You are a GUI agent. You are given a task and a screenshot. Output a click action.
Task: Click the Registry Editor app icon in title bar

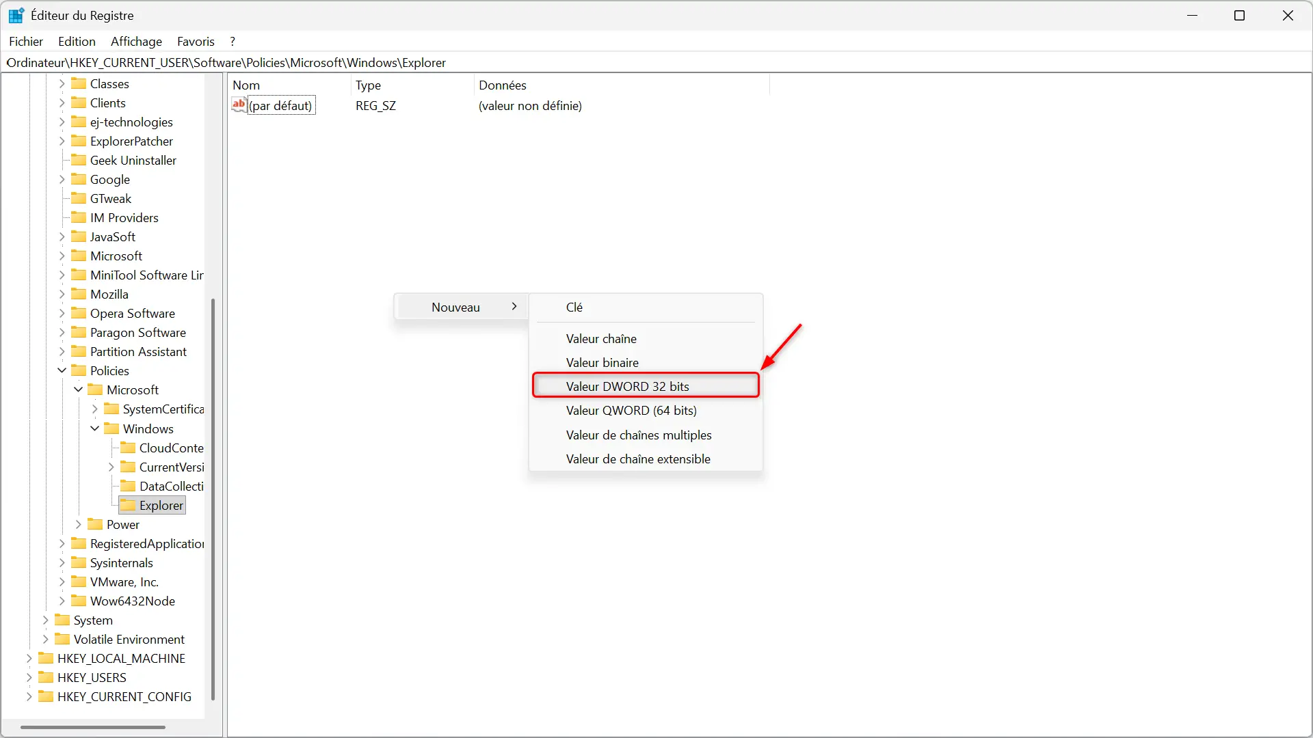(x=16, y=15)
